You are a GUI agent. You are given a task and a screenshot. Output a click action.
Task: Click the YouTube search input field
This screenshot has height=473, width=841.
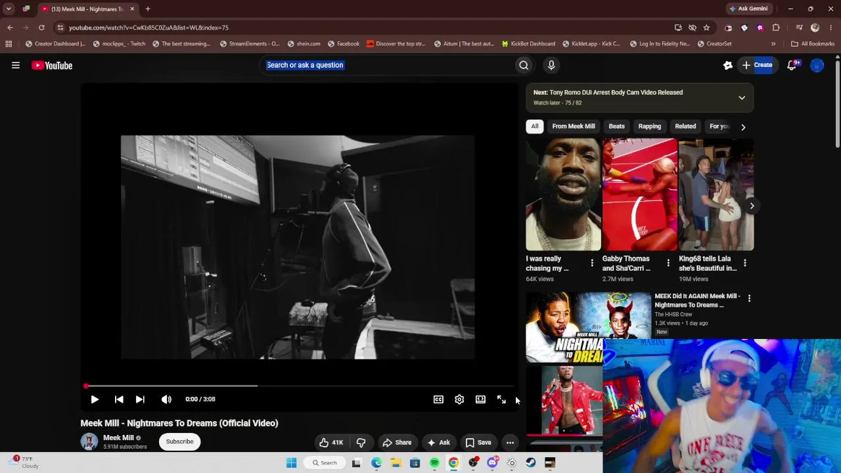(388, 65)
